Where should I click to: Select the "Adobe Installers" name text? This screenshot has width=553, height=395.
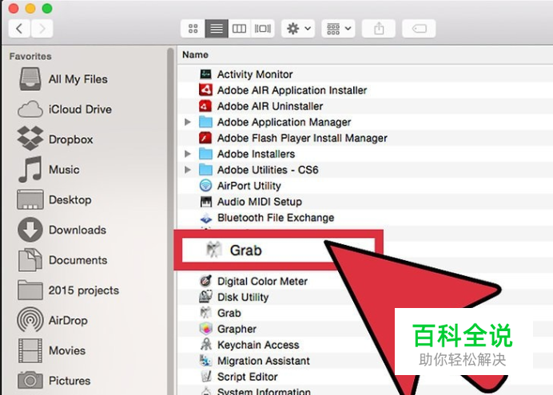click(256, 154)
